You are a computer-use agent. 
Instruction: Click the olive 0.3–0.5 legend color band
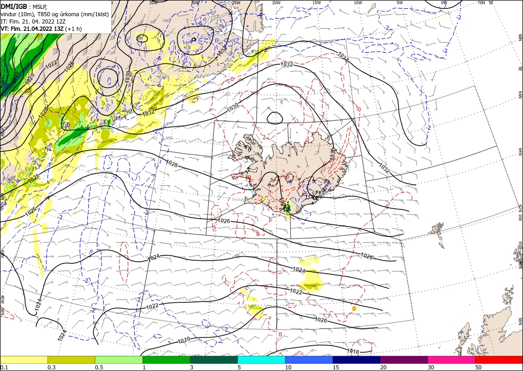click(71, 359)
